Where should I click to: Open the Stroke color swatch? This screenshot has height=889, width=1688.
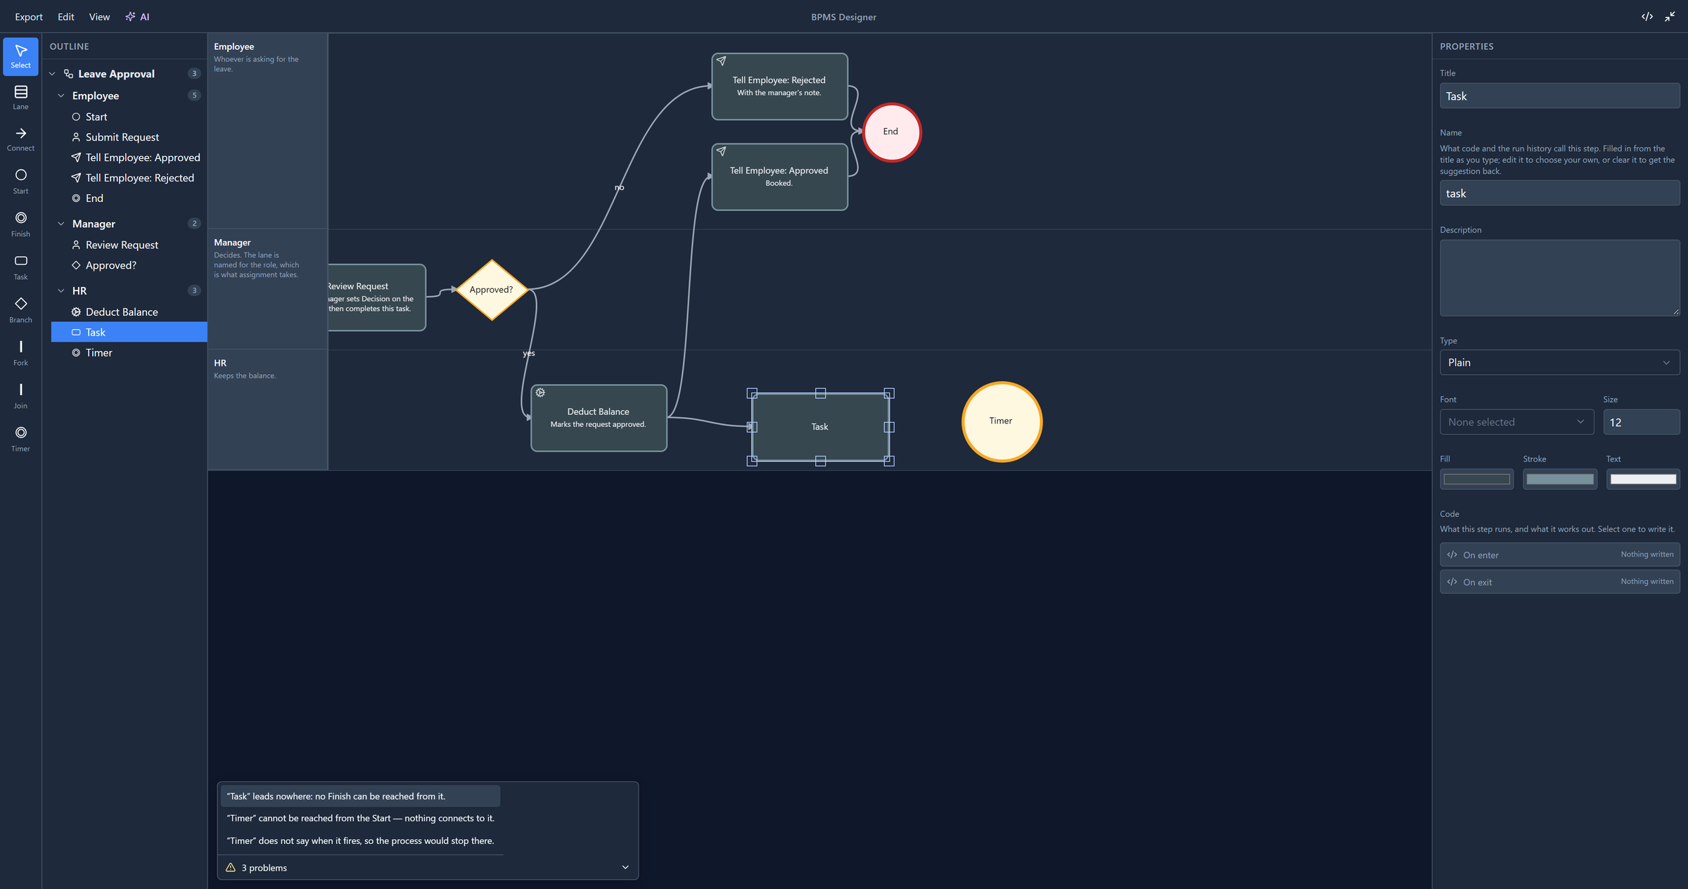tap(1559, 479)
